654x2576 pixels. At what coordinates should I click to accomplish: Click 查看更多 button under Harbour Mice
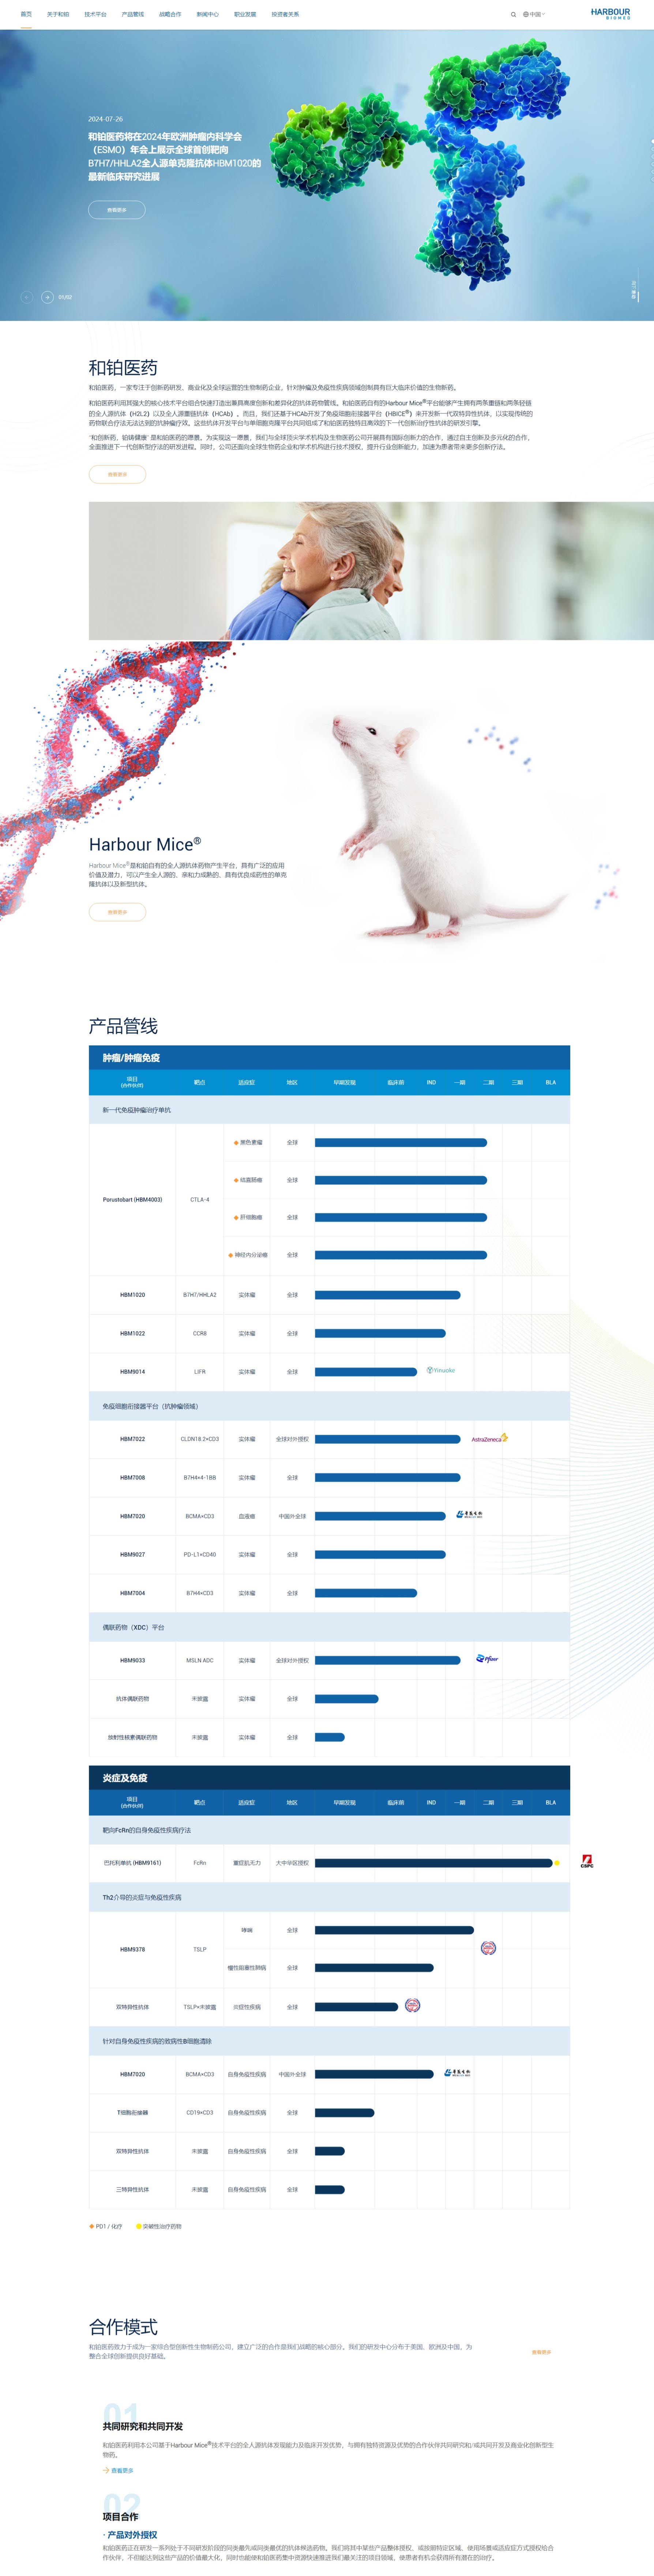[x=117, y=912]
